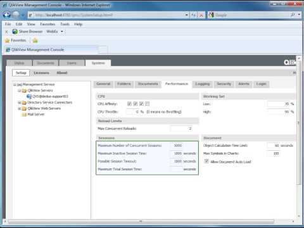Click the search magnifier icon
This screenshot has height=228, width=304.
(293, 15)
